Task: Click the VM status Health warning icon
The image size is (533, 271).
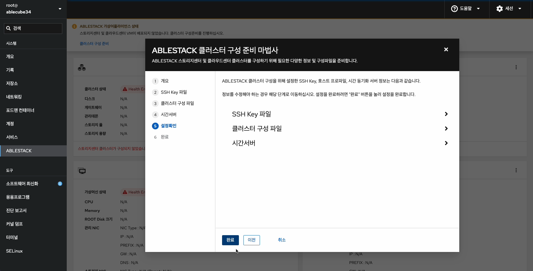Action: pos(125,192)
